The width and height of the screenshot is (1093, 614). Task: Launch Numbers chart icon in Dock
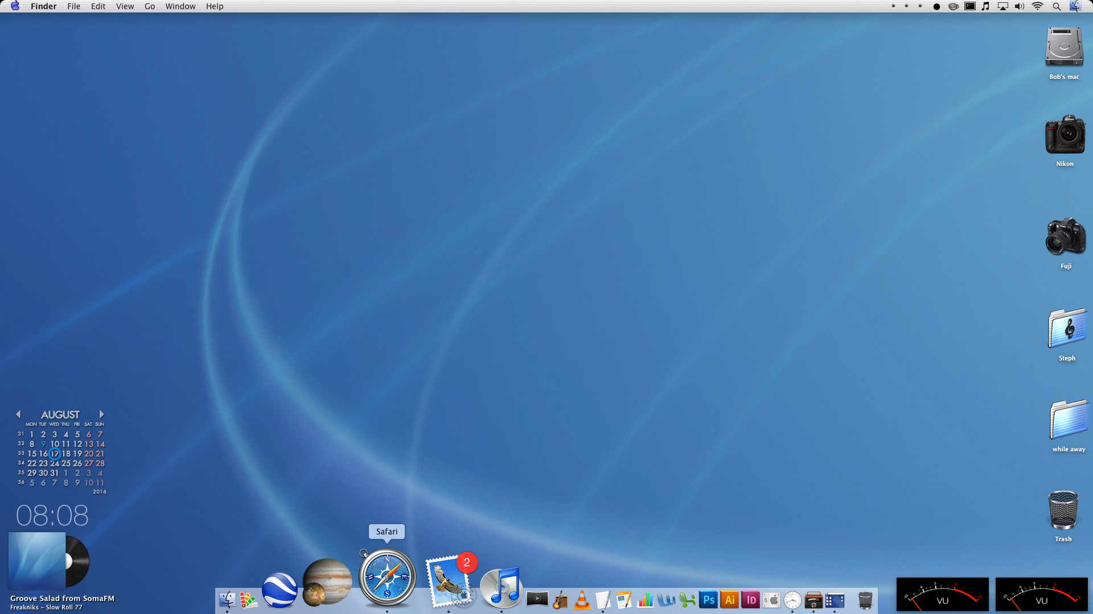(645, 600)
